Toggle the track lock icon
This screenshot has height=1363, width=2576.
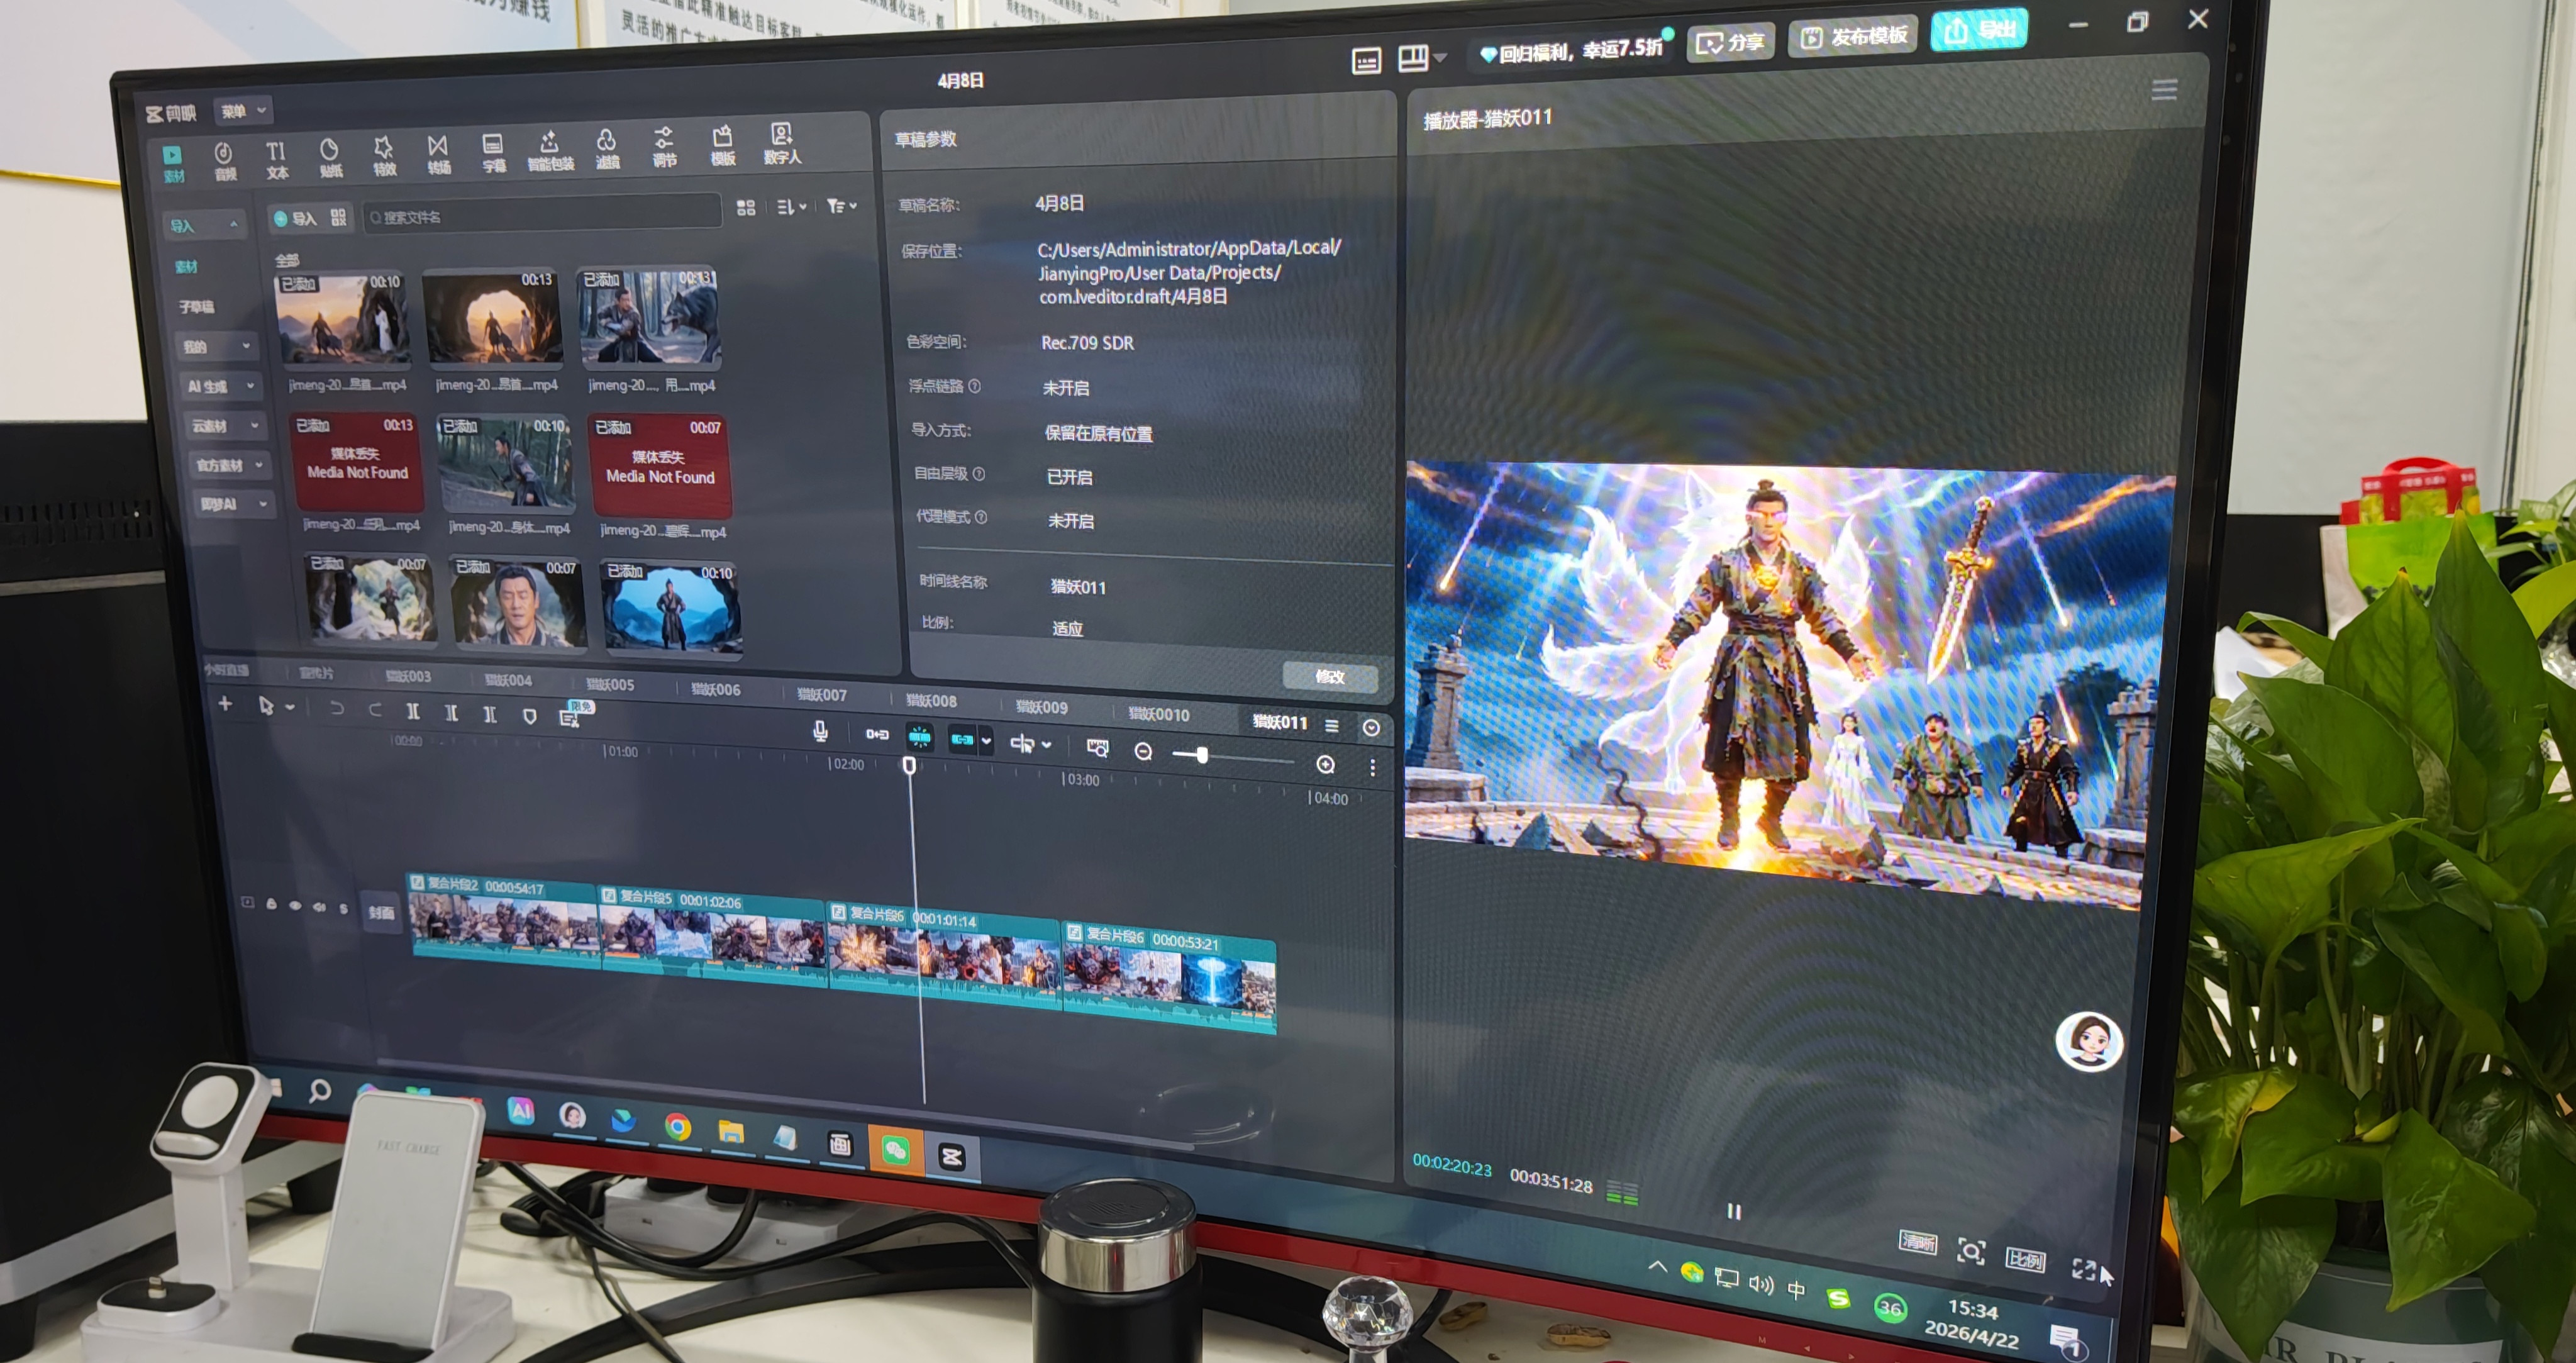point(271,903)
